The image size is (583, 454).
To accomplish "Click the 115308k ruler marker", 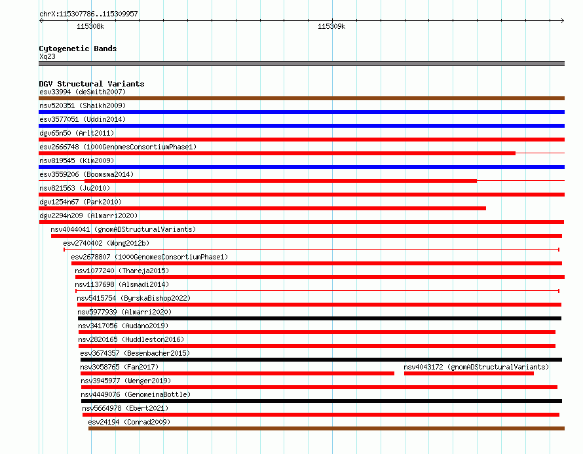I will point(90,26).
